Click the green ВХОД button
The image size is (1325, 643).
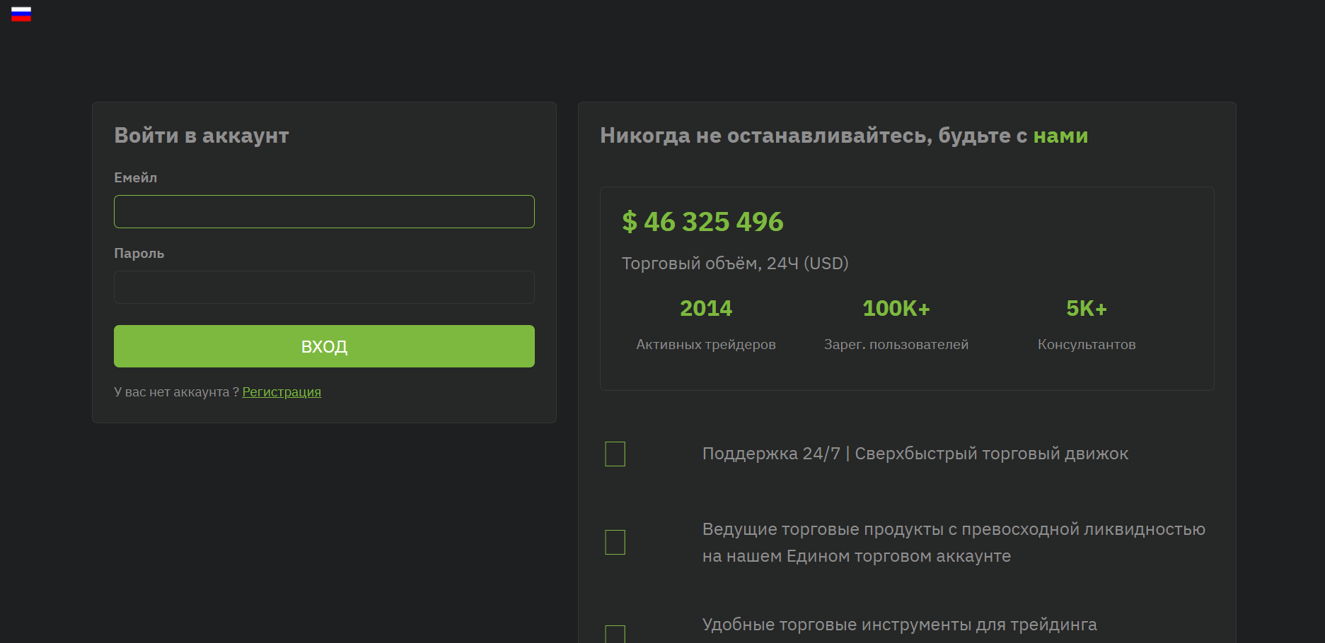(x=324, y=346)
